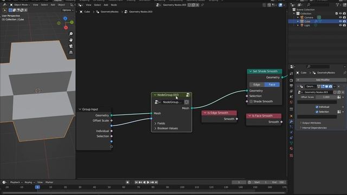Click the green Y axis gizmo ball
This screenshot has width=347, height=195.
pyautogui.click(x=72, y=22)
